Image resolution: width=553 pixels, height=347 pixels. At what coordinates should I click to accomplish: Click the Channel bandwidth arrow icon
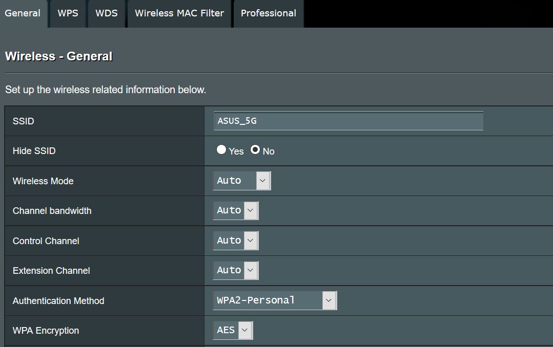click(251, 210)
